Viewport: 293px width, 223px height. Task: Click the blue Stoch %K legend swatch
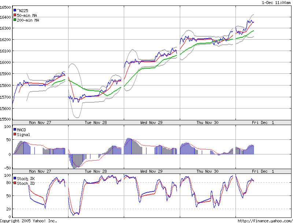click(x=15, y=178)
